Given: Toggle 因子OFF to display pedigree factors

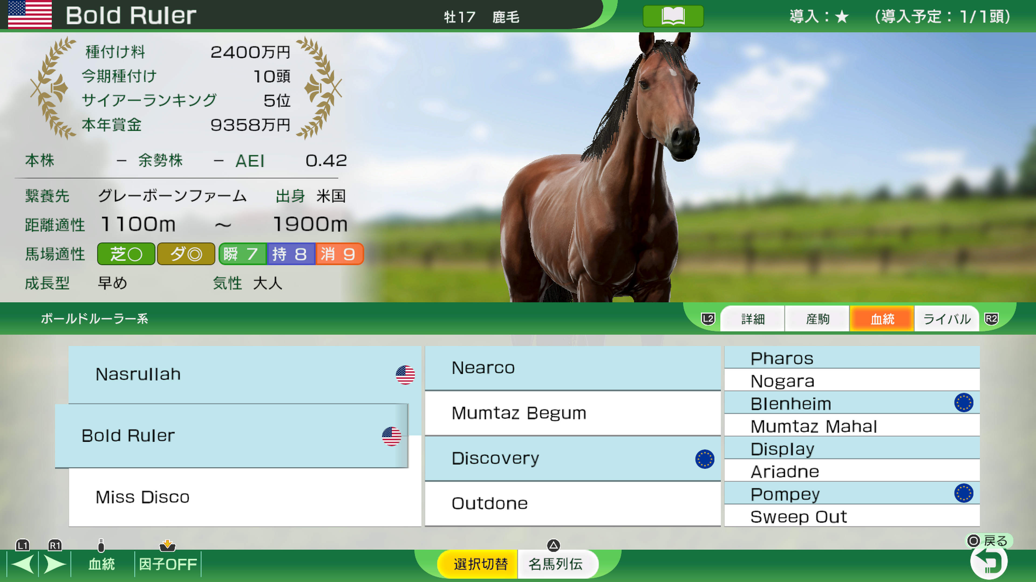Looking at the screenshot, I should (168, 564).
